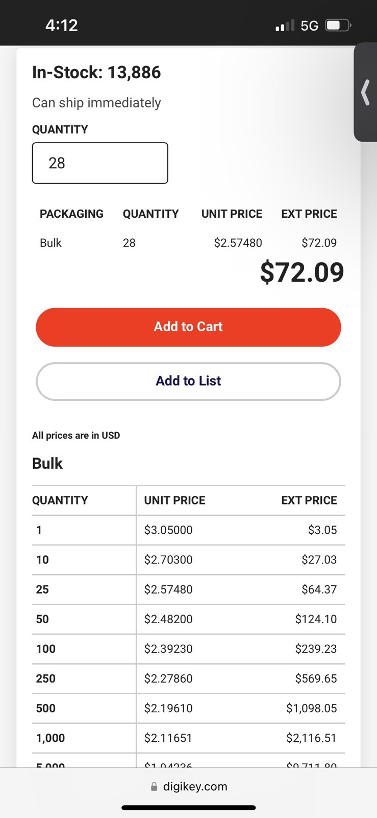The width and height of the screenshot is (377, 818).
Task: Tap the cellular signal bars icon
Action: (285, 26)
